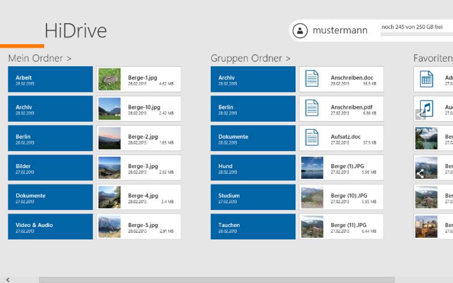The width and height of the screenshot is (453, 283).
Task: Open the Berge-10.jpg thumbnail
Action: tap(110, 109)
